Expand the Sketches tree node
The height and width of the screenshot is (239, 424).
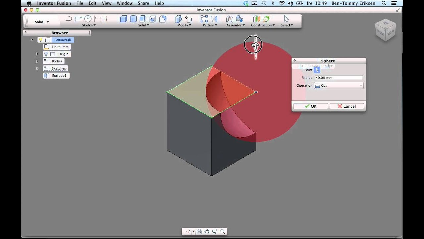pos(37,68)
